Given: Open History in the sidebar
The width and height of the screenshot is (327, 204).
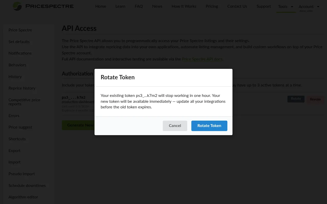Looking at the screenshot, I should (x=15, y=77).
